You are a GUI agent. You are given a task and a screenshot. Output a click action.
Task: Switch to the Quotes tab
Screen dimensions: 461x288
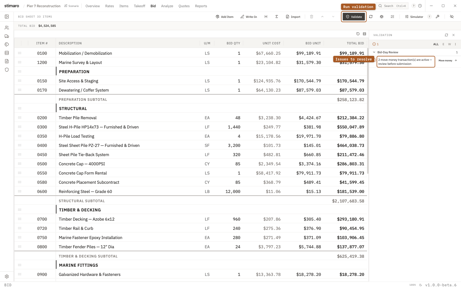tap(184, 6)
